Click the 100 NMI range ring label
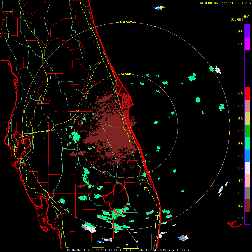Image resolution: width=252 pixels, height=252 pixels. [126, 22]
